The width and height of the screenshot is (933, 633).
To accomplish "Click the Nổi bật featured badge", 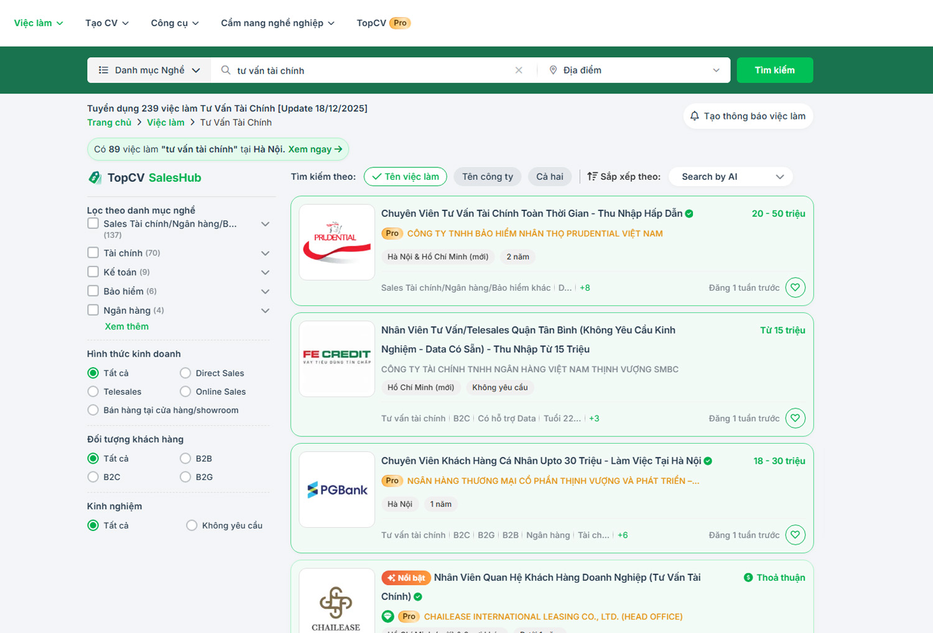I will [x=407, y=578].
